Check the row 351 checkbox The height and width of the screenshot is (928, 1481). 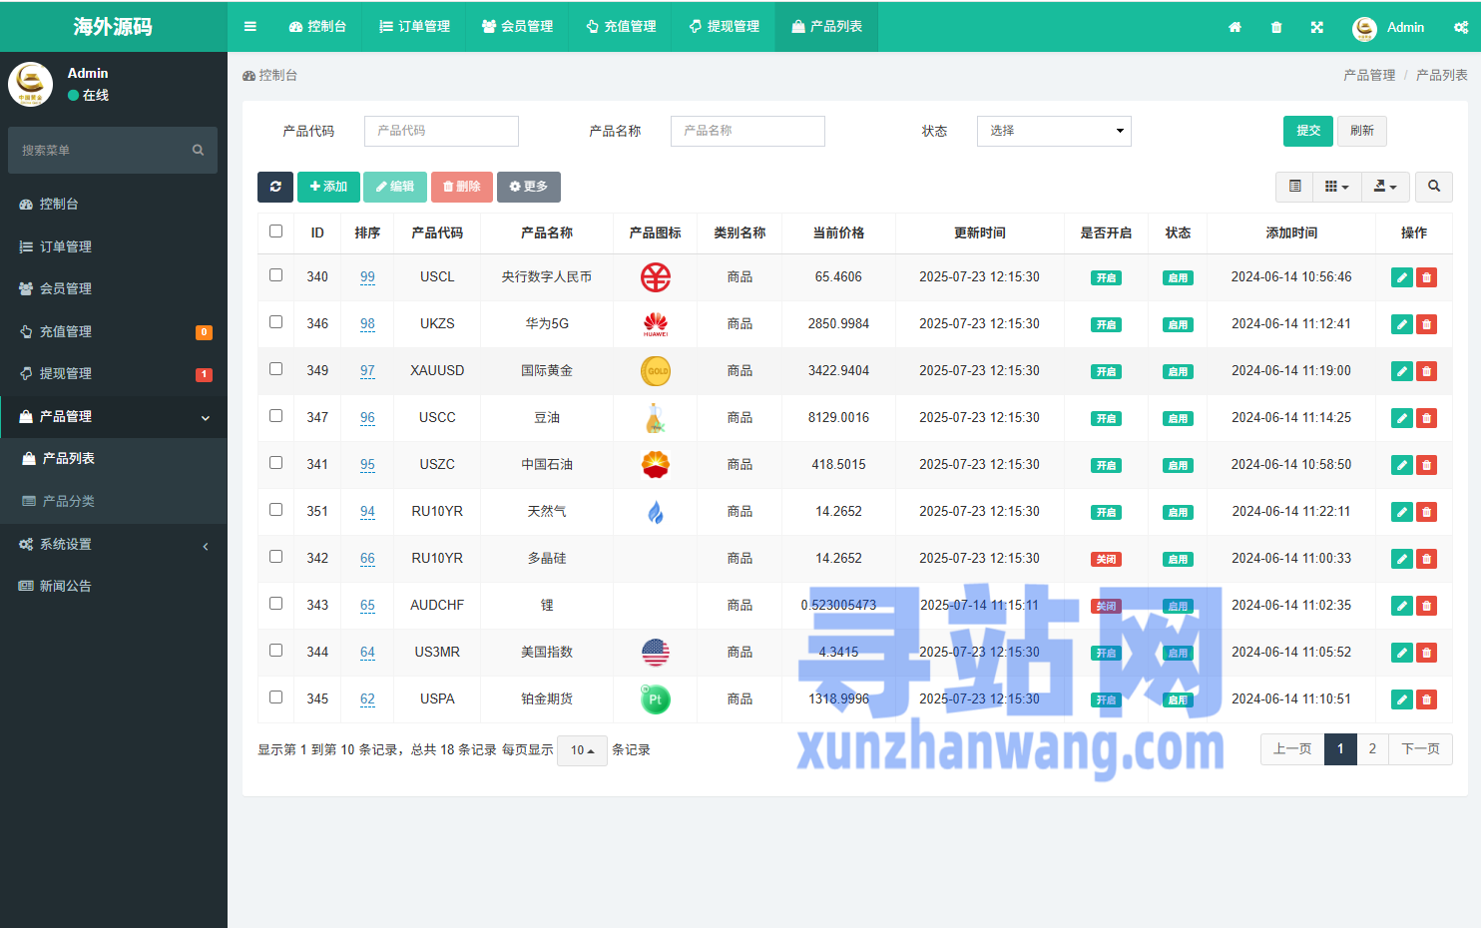pyautogui.click(x=275, y=510)
